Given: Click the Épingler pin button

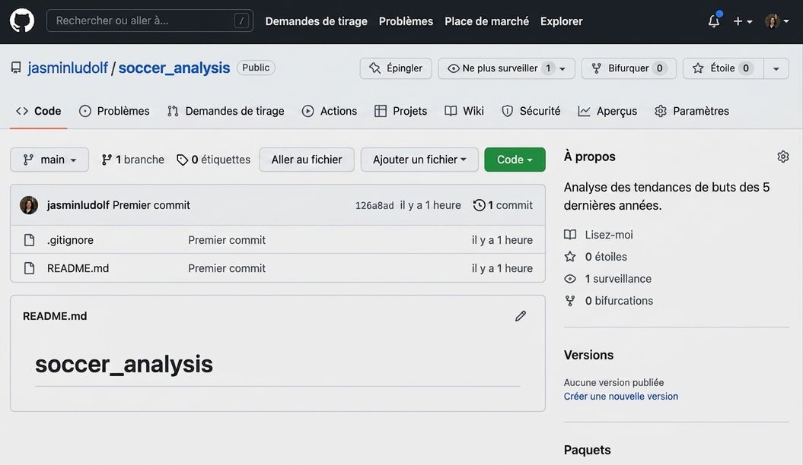Looking at the screenshot, I should (x=395, y=68).
